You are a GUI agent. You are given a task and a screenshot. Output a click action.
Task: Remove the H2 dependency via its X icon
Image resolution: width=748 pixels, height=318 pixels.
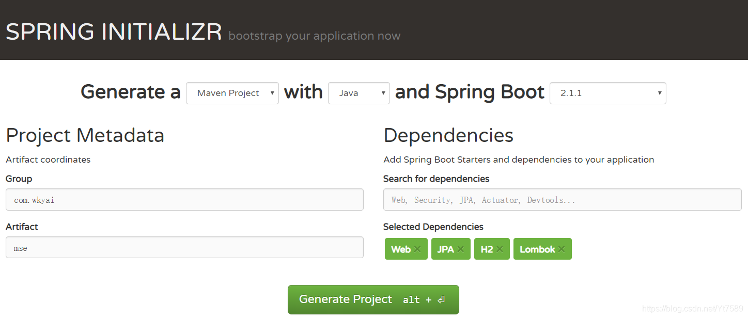pos(500,249)
